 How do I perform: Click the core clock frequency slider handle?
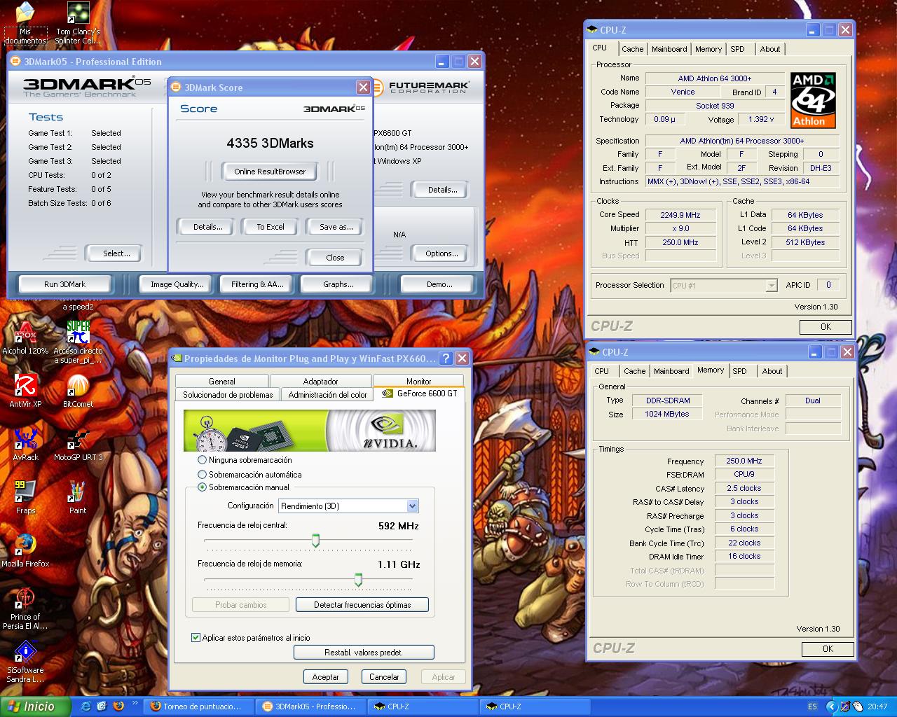(x=315, y=541)
